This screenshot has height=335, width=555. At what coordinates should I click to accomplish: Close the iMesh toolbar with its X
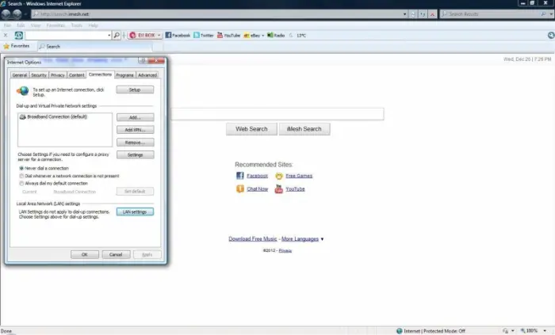(6, 36)
